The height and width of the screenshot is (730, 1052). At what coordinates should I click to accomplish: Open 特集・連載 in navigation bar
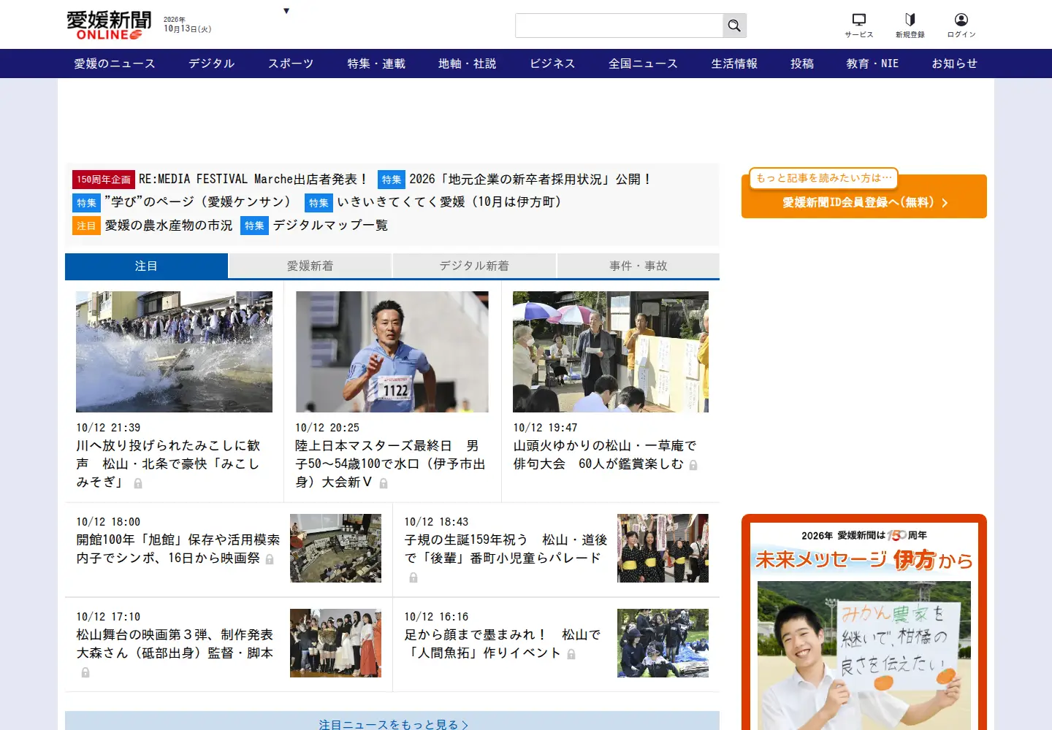click(376, 64)
